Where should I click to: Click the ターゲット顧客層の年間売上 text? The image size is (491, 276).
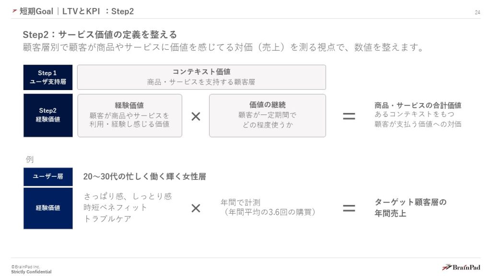point(410,208)
